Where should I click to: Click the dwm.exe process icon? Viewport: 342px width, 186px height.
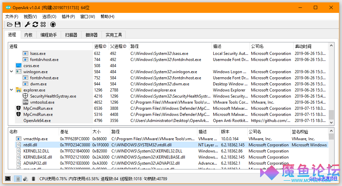click(x=25, y=84)
